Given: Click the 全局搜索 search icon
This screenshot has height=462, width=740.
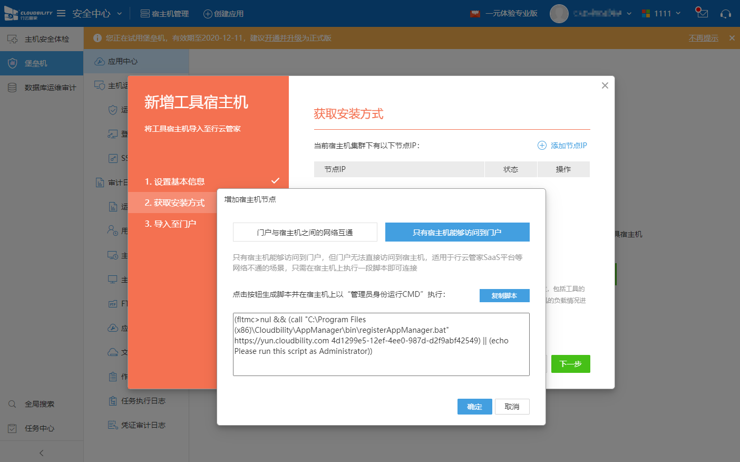Looking at the screenshot, I should pyautogui.click(x=12, y=404).
